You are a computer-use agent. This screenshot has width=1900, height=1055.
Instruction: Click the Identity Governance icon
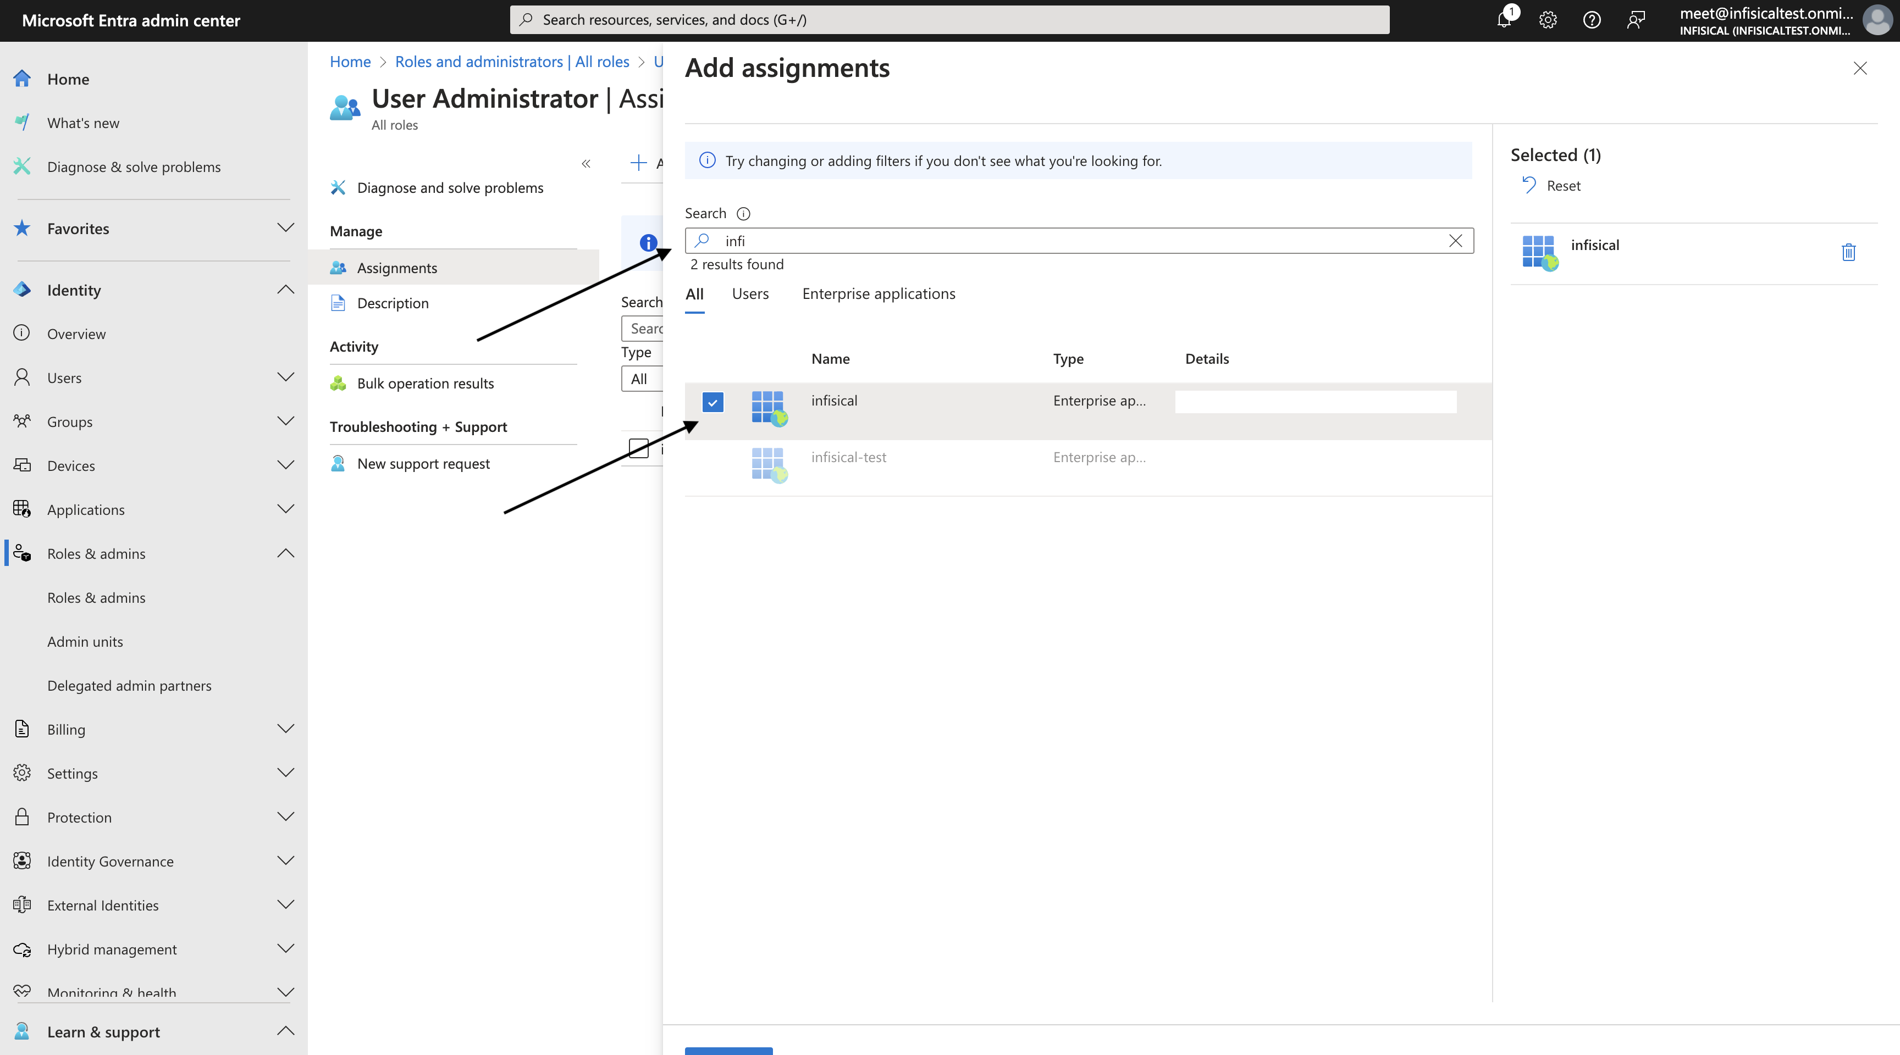pyautogui.click(x=22, y=861)
